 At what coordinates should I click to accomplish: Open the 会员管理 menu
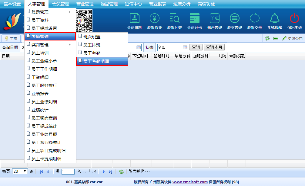click(61, 4)
